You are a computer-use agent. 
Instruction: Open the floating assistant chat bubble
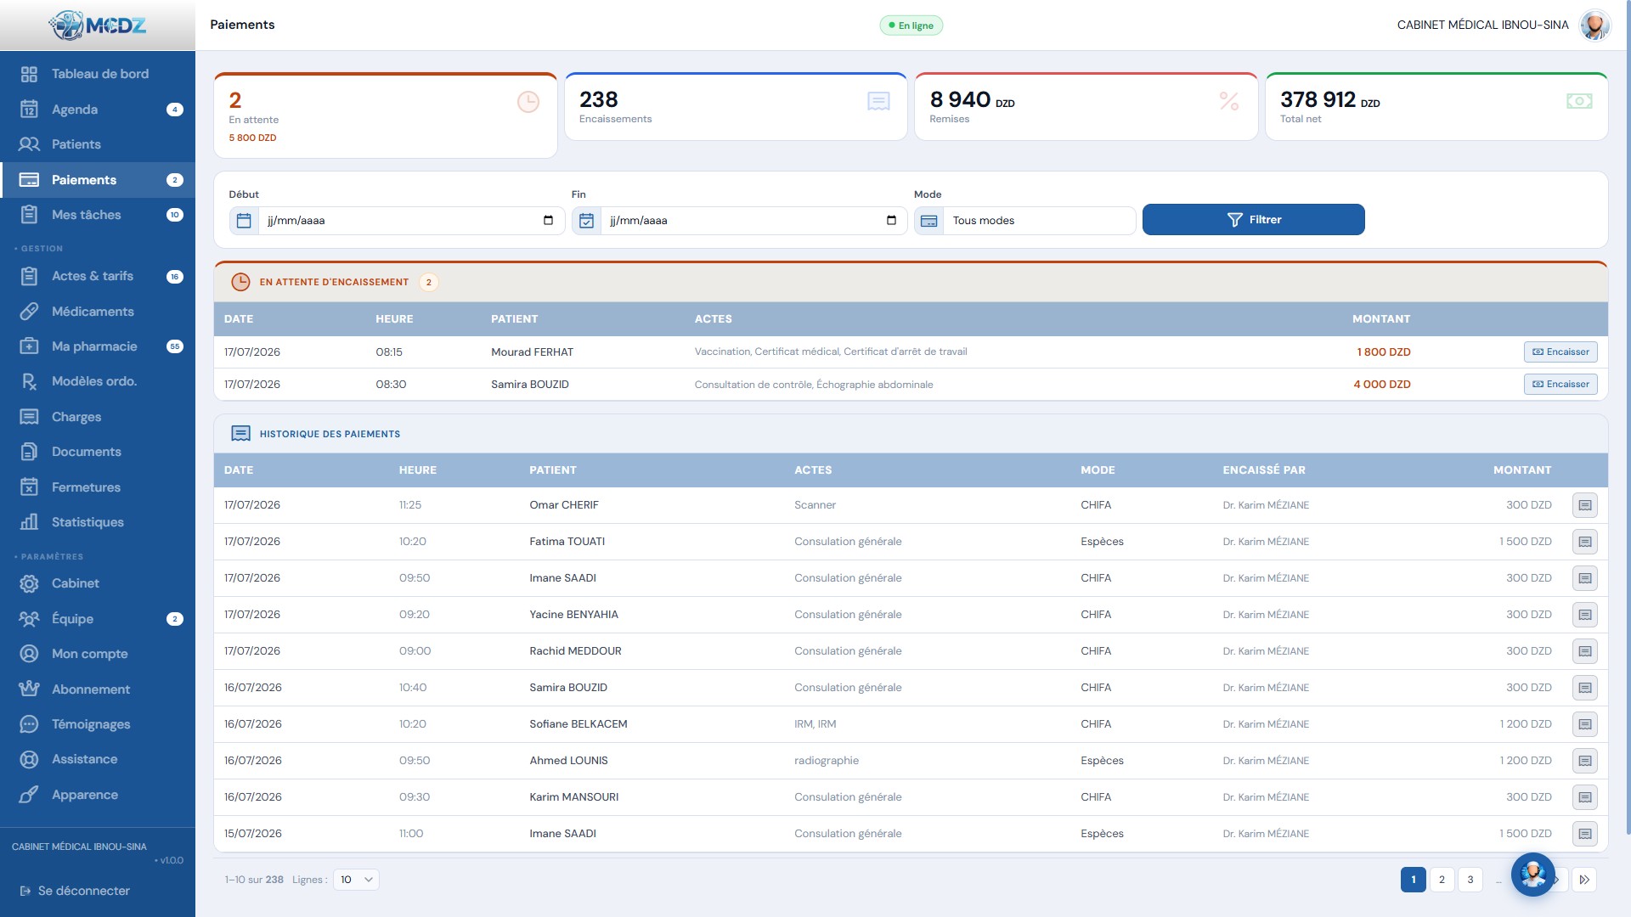[x=1532, y=874]
